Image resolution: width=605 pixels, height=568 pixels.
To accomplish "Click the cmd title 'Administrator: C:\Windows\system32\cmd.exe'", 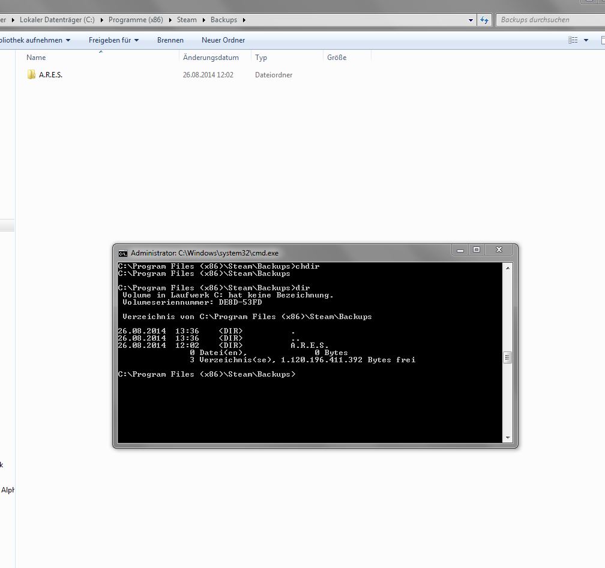I will (205, 253).
